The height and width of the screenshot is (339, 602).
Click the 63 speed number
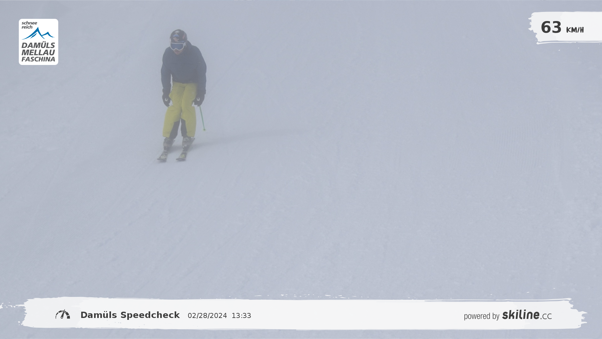pos(551,27)
